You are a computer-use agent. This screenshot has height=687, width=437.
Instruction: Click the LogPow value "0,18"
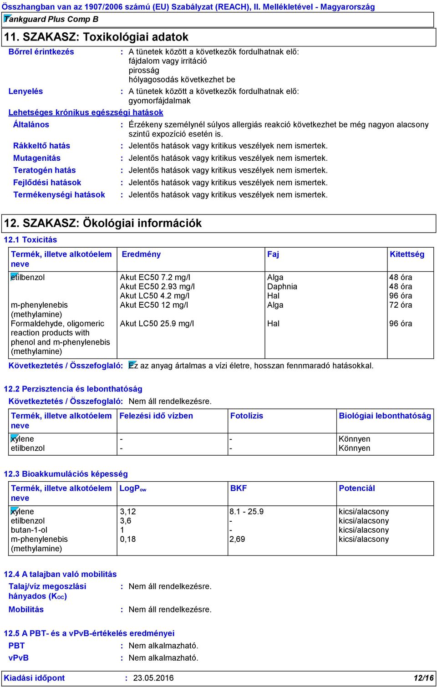pyautogui.click(x=128, y=539)
